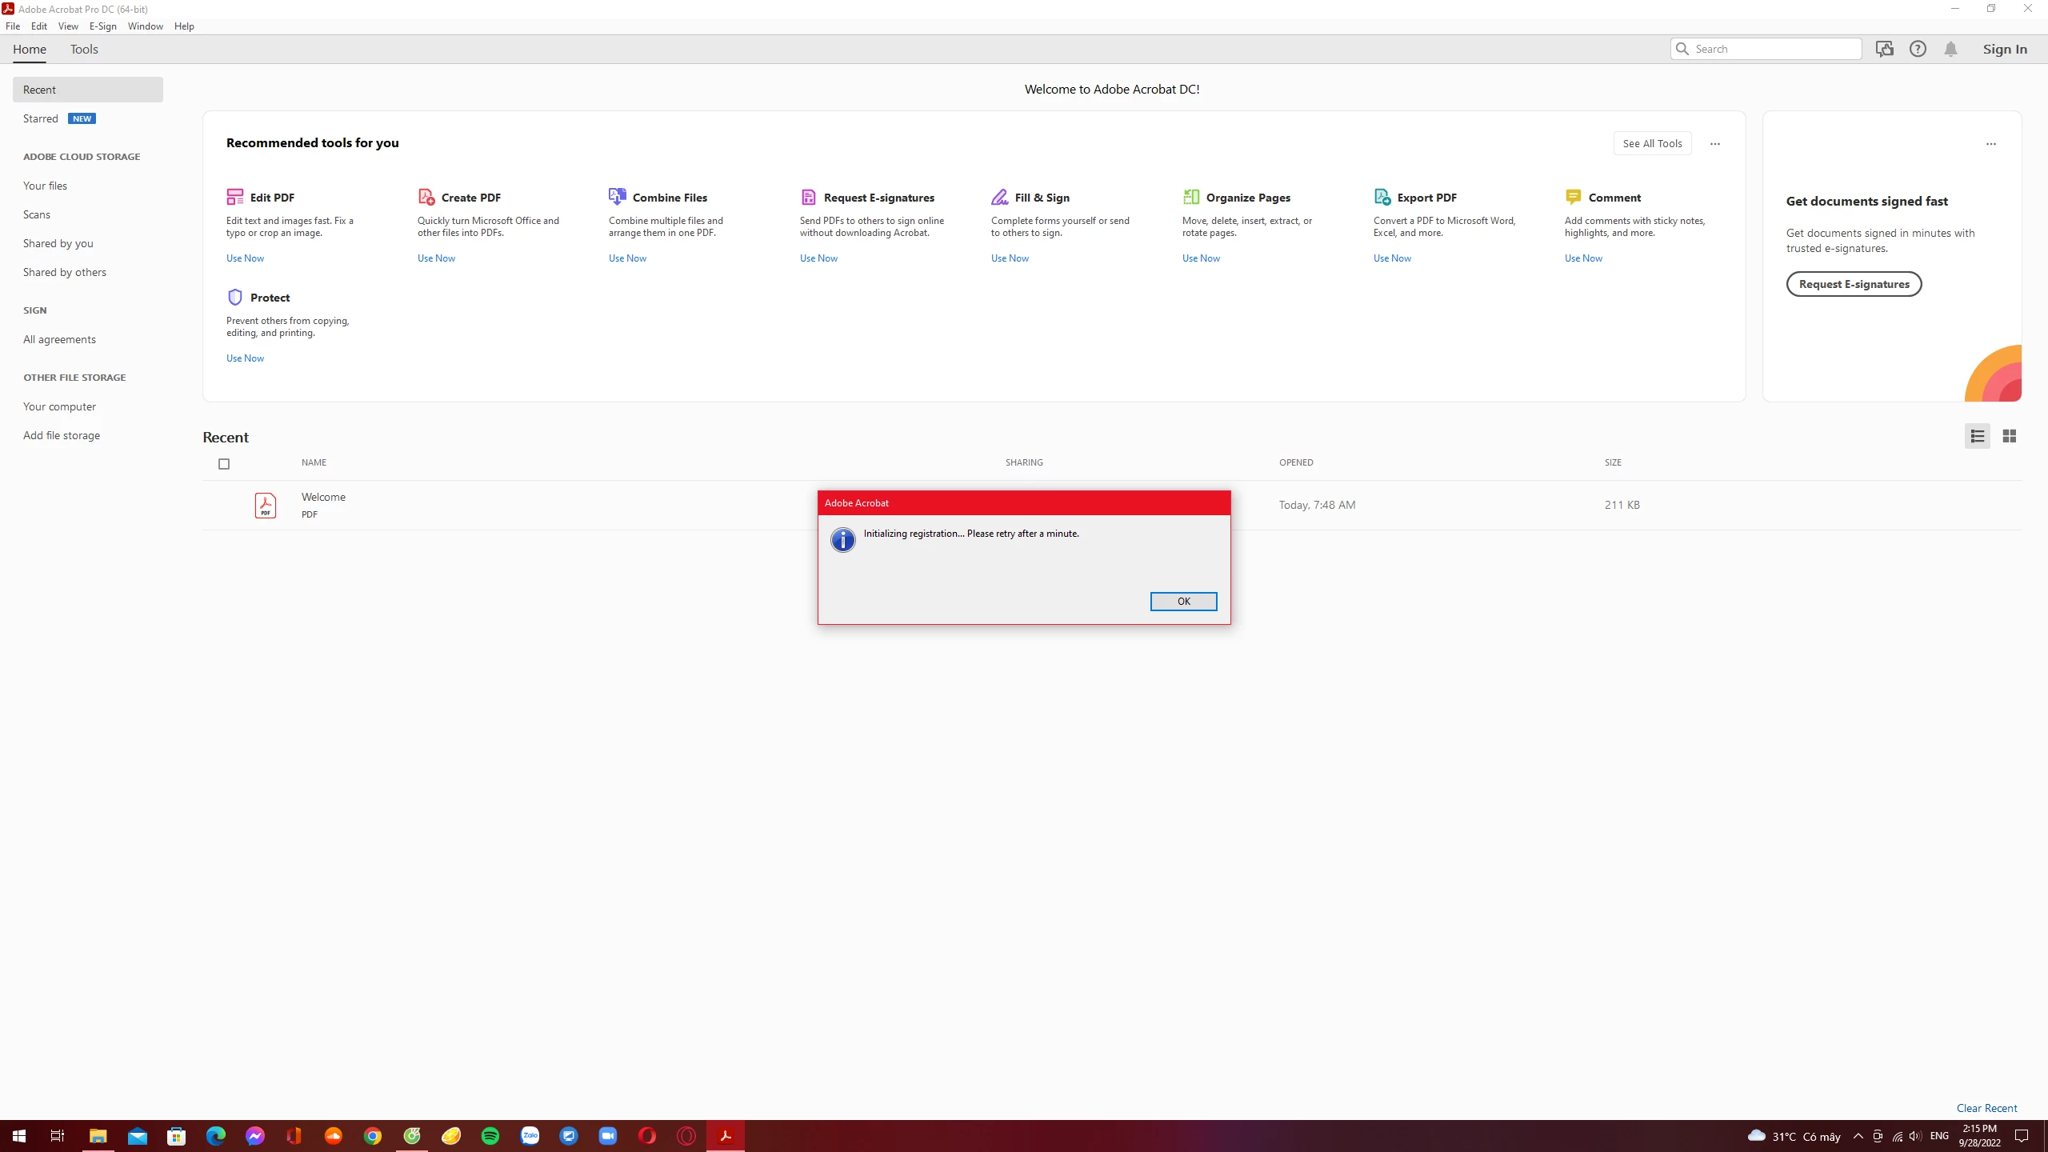Switch Recent files to thumbnail grid view
2048x1152 pixels.
click(2009, 436)
